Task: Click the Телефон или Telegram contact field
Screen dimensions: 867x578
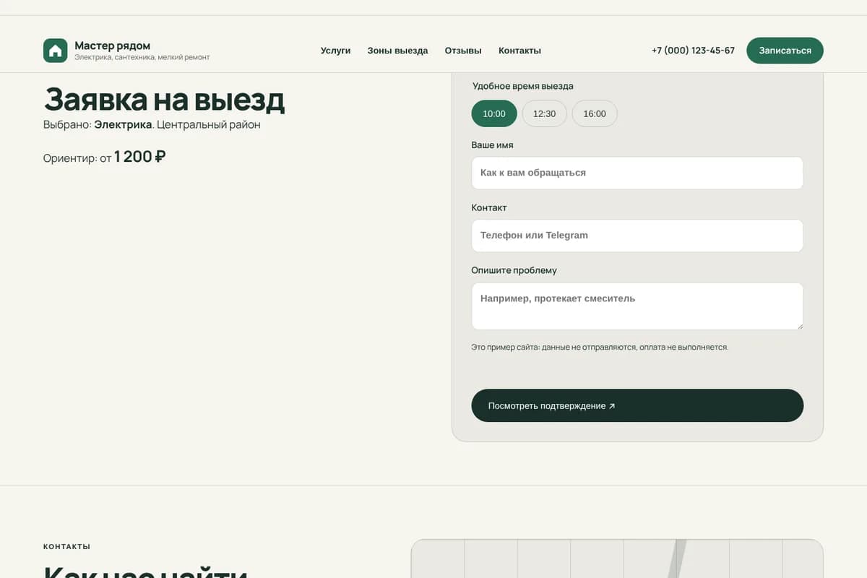Action: tap(637, 236)
